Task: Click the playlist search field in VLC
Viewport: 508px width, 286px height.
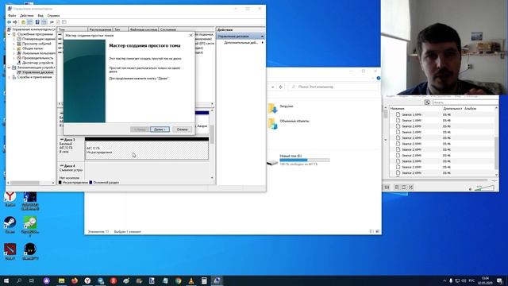Action: point(465,102)
